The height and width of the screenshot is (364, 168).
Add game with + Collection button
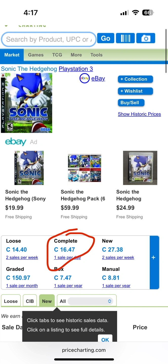coord(135,79)
